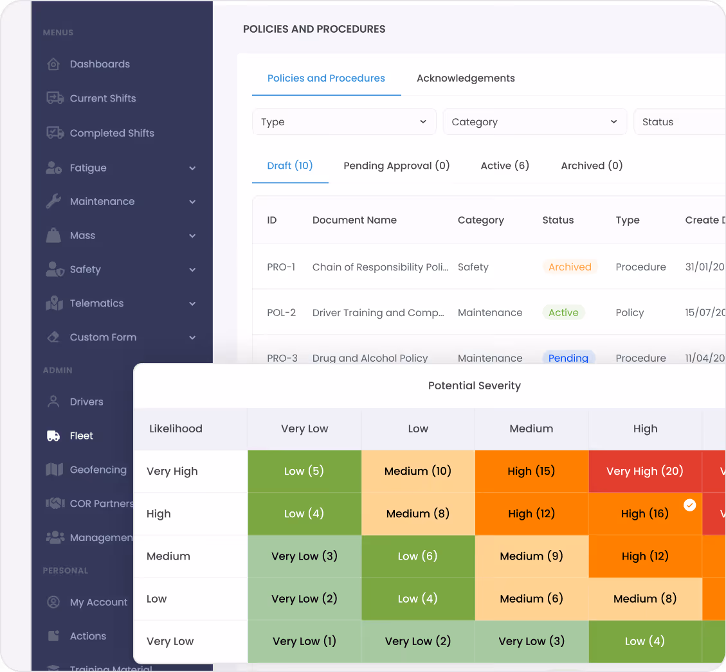Open the Category filter dropdown
The height and width of the screenshot is (672, 726).
(535, 121)
